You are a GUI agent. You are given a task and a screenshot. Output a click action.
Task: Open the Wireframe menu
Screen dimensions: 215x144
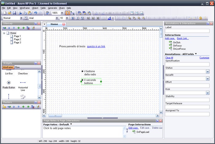coord(25,8)
